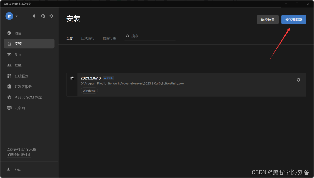Click the 项目 cube icon
314x178 pixels.
click(x=9, y=33)
